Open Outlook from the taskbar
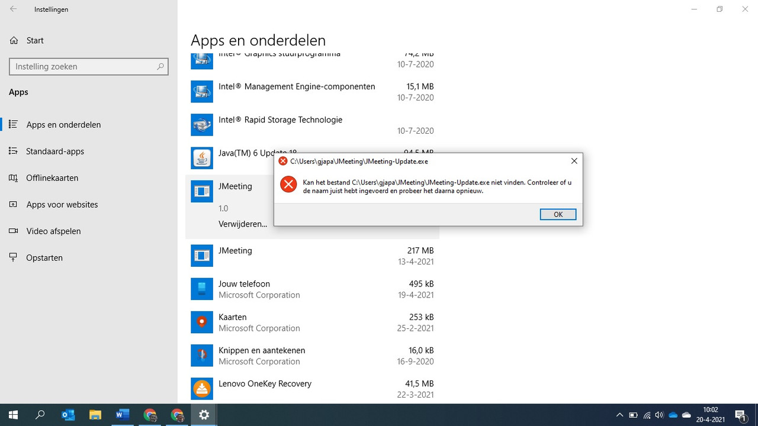Image resolution: width=758 pixels, height=426 pixels. (68, 415)
